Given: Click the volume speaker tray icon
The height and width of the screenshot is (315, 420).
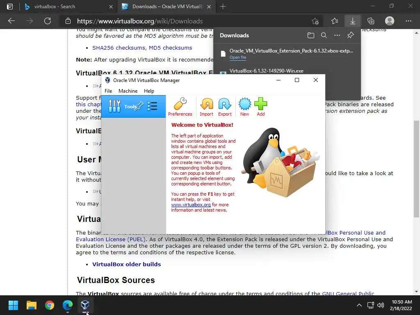Looking at the screenshot, I should click(x=380, y=305).
